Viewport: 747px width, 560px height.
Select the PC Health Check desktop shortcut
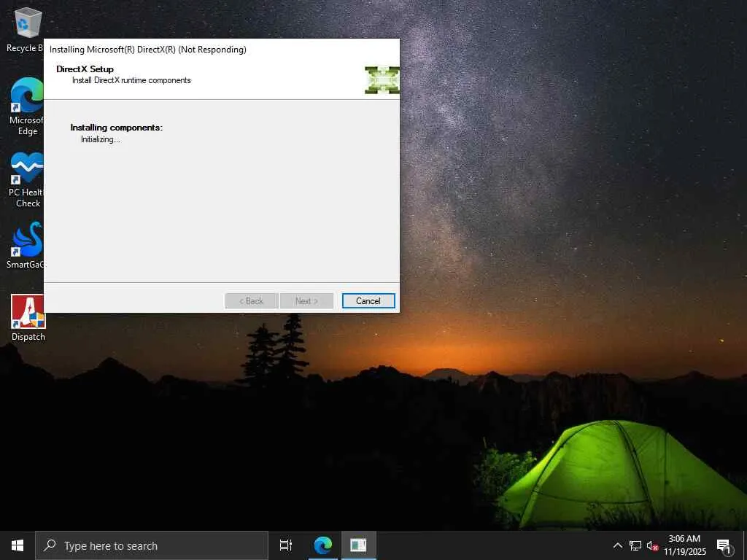coord(27,180)
